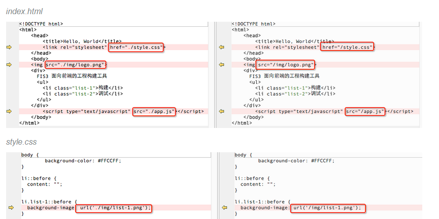Click 'background-color: #FFCCFF;' in the left style.css pane
This screenshot has height=219, width=439.
click(83, 161)
